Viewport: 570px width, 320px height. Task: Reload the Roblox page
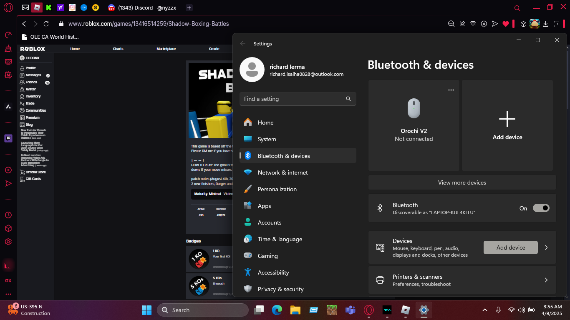(46, 24)
